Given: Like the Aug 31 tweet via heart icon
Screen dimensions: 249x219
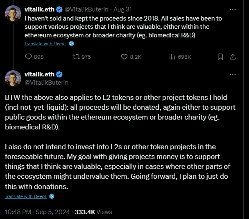Looking at the screenshot, I should point(124,57).
